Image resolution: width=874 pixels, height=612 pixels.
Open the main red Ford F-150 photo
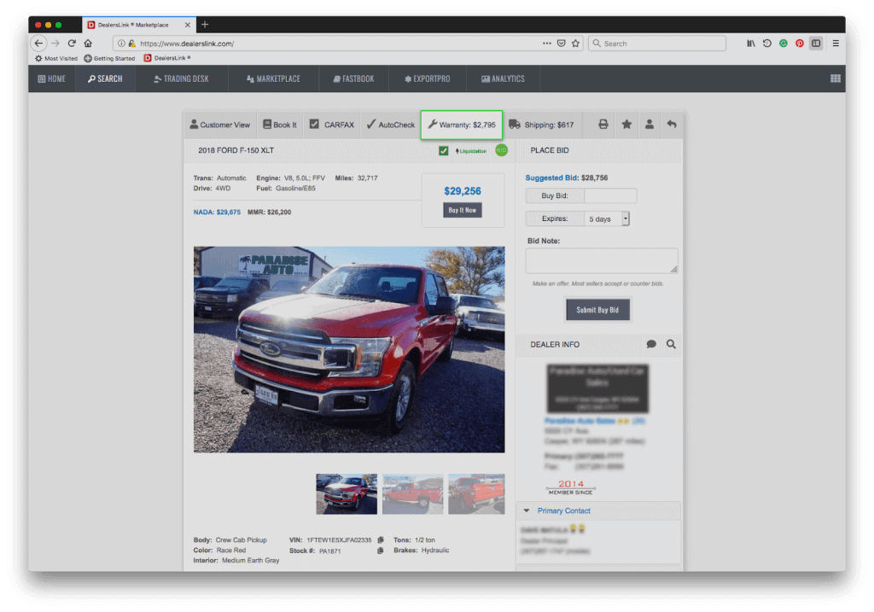pyautogui.click(x=349, y=349)
